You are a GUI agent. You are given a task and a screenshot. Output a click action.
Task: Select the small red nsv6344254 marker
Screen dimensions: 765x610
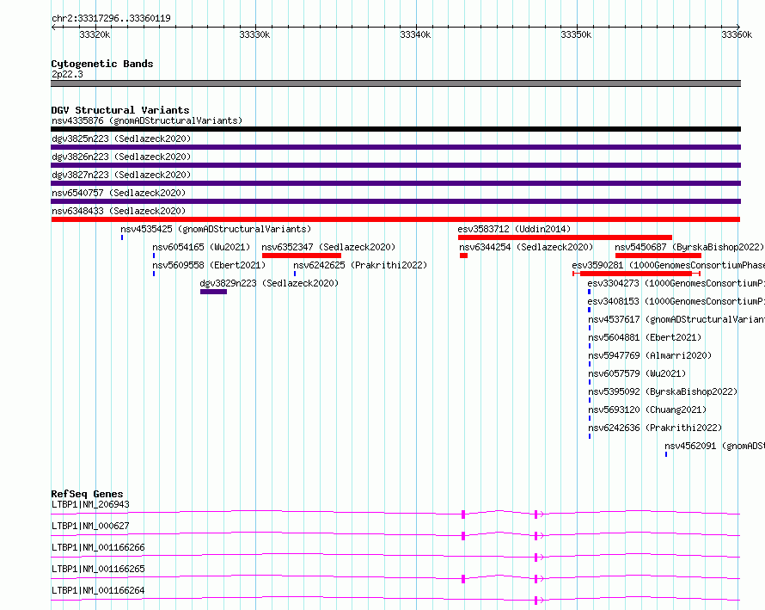463,256
